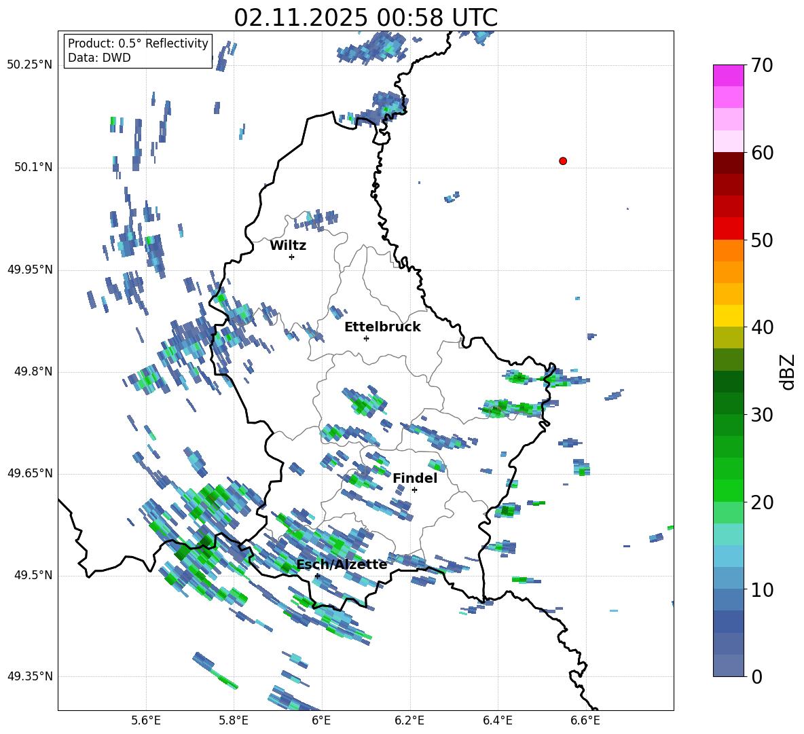Click the 70 value on colorbar
804x734 pixels.
762,65
